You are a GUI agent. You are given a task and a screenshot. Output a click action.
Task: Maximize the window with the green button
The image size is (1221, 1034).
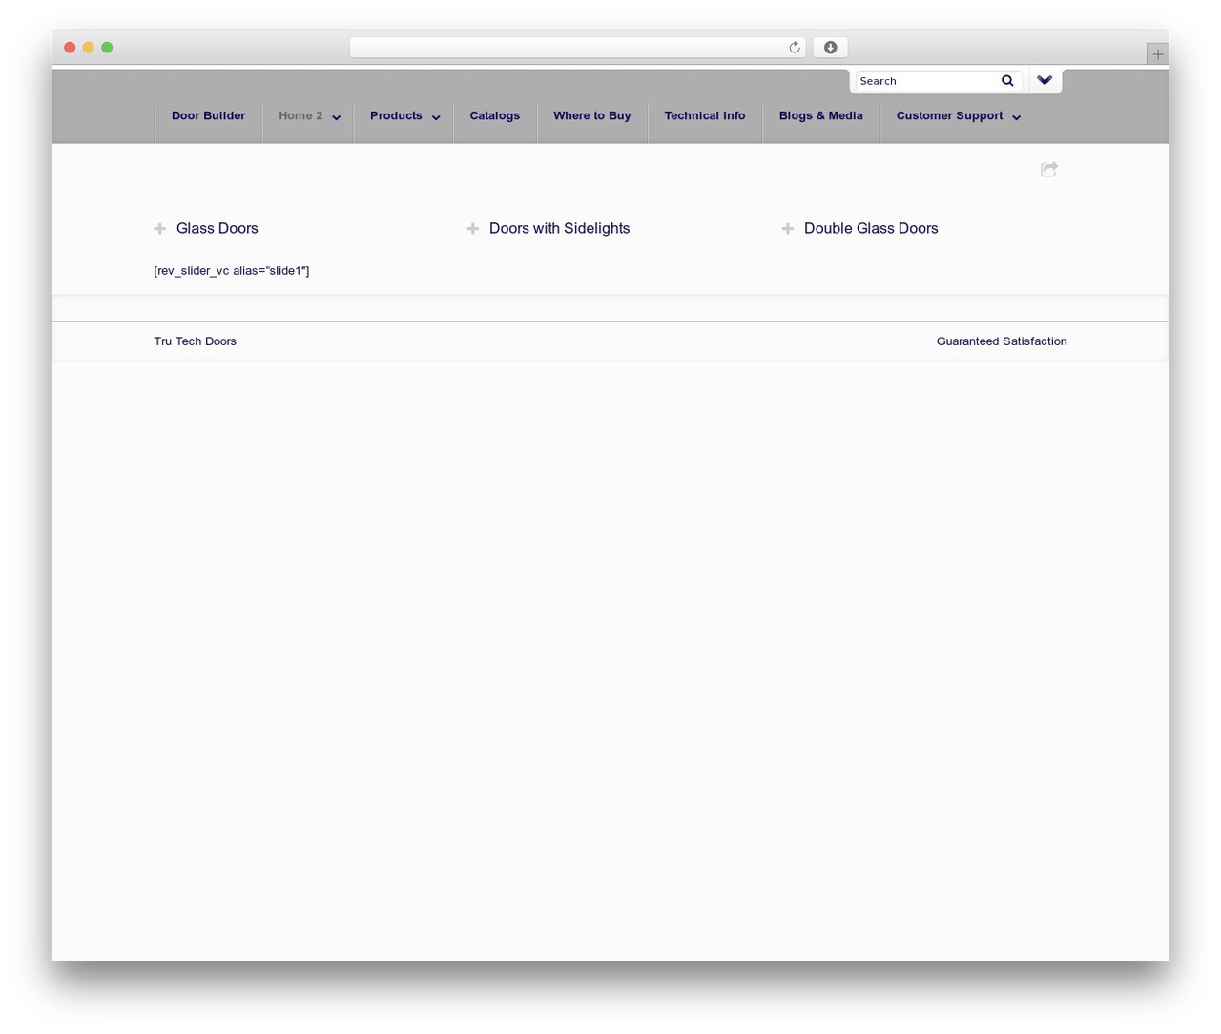tap(107, 48)
